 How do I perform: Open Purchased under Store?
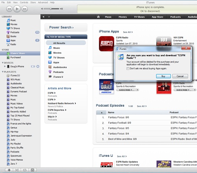coord(15,57)
